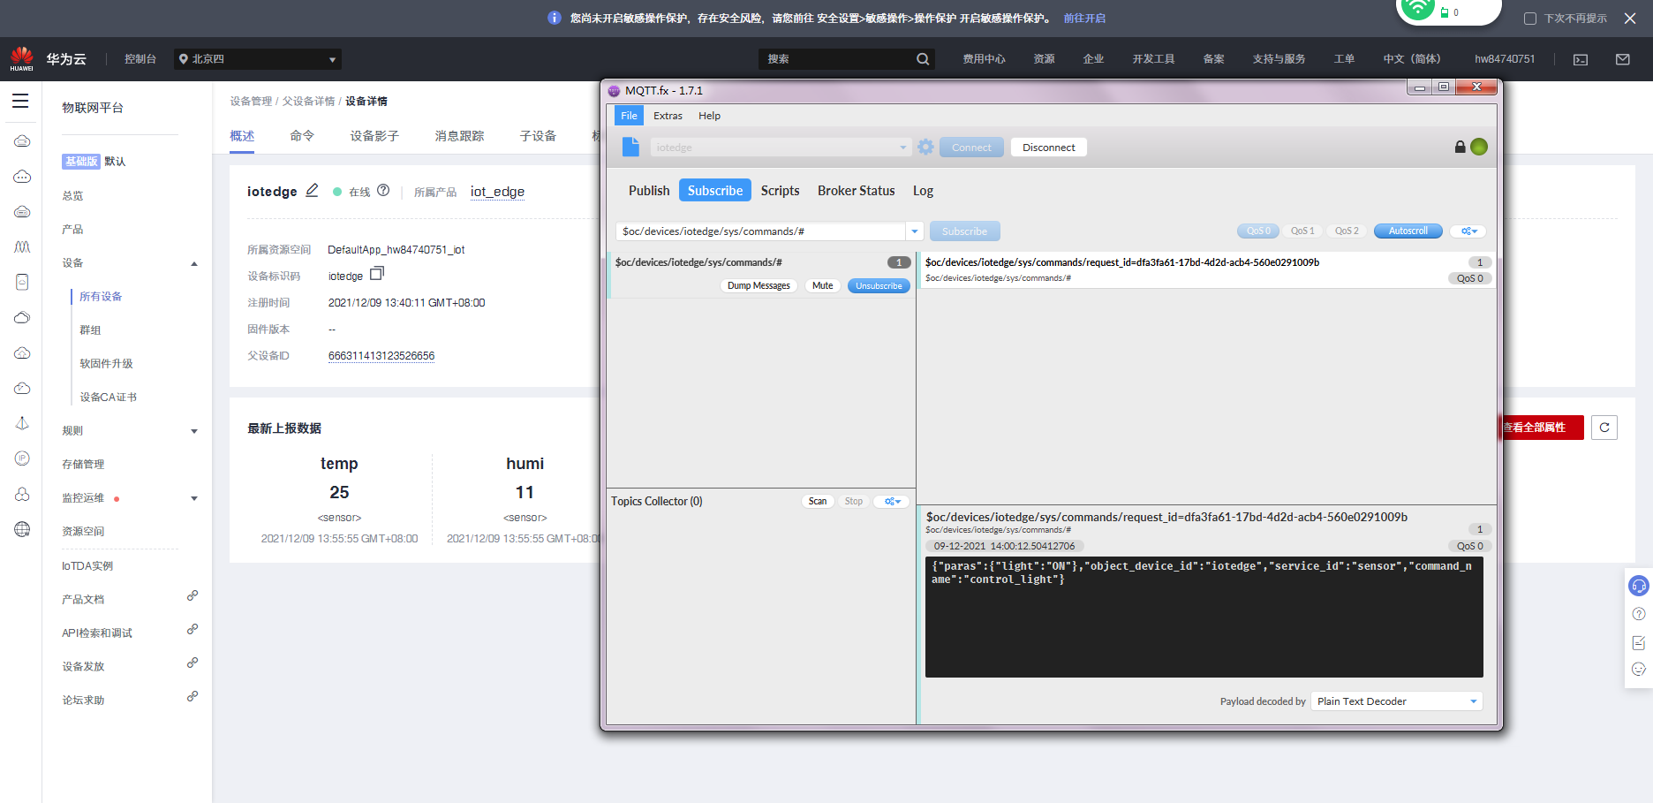Image resolution: width=1653 pixels, height=803 pixels.
Task: Open the Topics Collector settings dropdown
Action: (x=892, y=501)
